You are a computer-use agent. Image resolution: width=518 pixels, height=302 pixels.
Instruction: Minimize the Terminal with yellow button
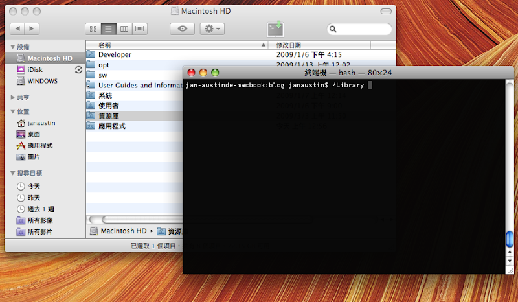203,73
